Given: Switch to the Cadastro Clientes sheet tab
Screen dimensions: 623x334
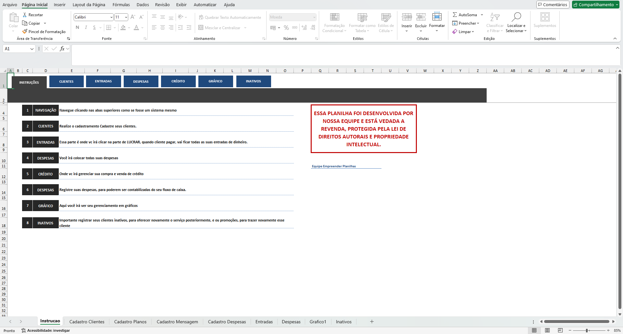Looking at the screenshot, I should [x=87, y=322].
